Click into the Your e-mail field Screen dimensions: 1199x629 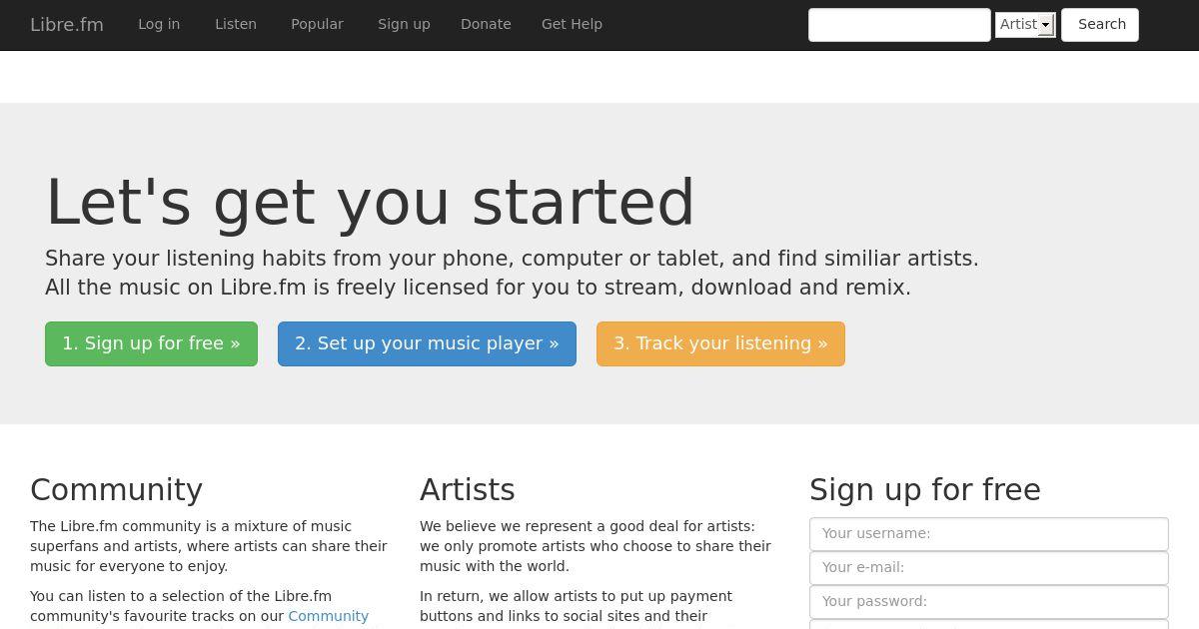click(x=989, y=568)
